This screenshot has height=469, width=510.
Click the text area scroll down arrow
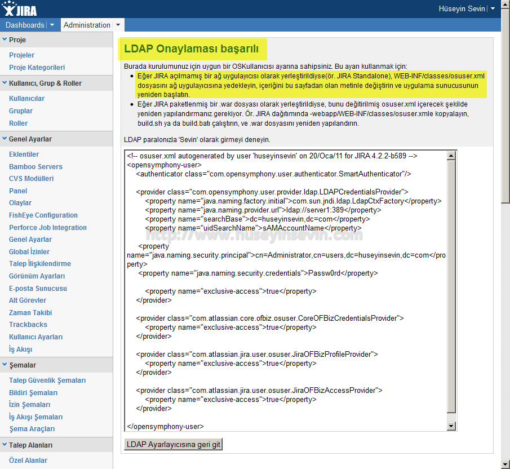[x=451, y=426]
